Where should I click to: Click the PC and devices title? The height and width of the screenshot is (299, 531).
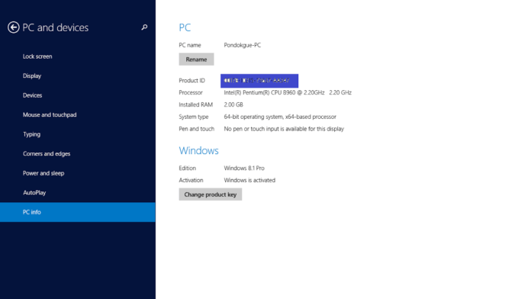pyautogui.click(x=56, y=27)
